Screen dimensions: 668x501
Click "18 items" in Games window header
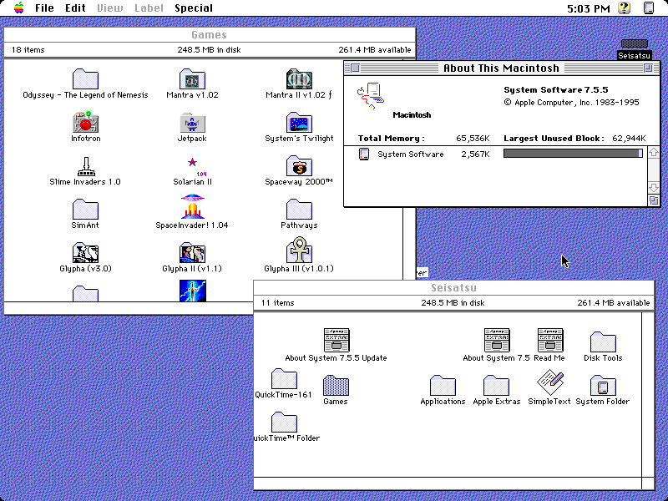tap(28, 50)
